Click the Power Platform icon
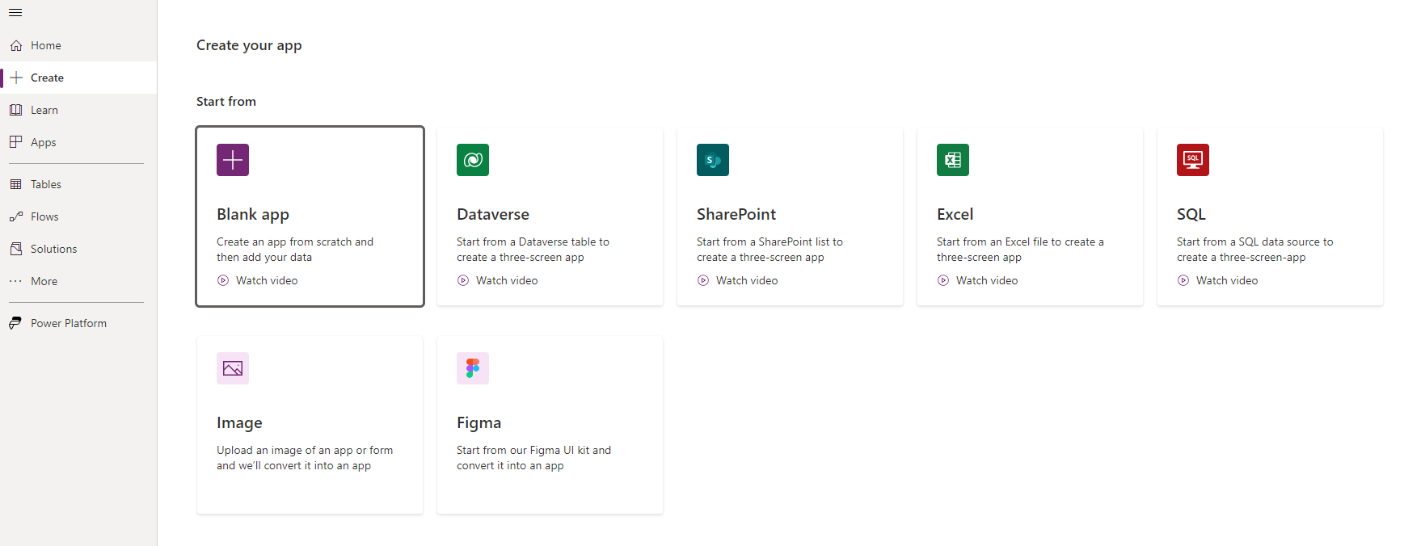Image resolution: width=1404 pixels, height=546 pixels. 16,323
